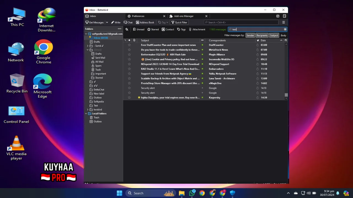Open VLC media player desktop icon

click(x=17, y=148)
